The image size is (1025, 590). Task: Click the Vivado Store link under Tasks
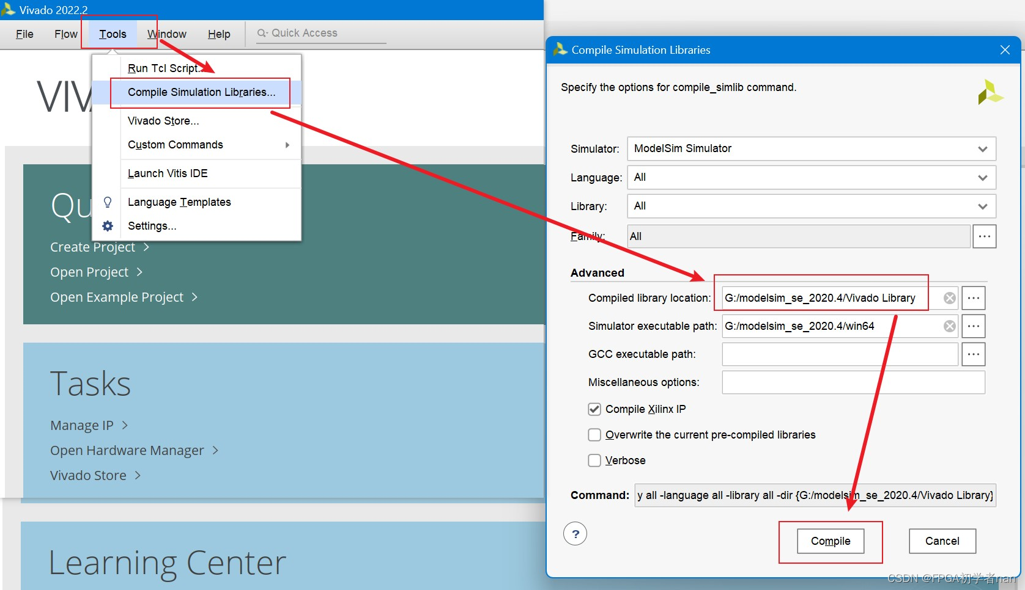click(88, 475)
